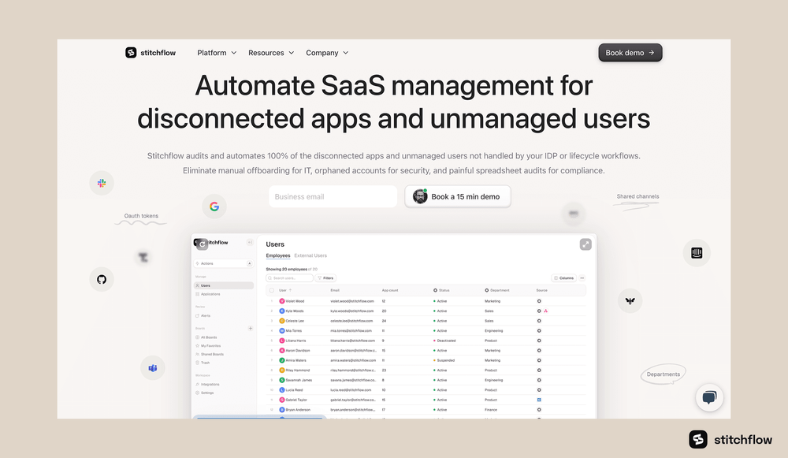The image size is (788, 458).
Task: Select the Employees tab
Action: (x=277, y=255)
